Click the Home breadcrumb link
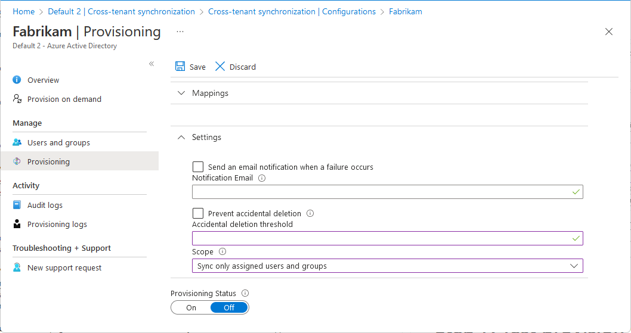Screen dimensions: 631x333 click(x=24, y=12)
